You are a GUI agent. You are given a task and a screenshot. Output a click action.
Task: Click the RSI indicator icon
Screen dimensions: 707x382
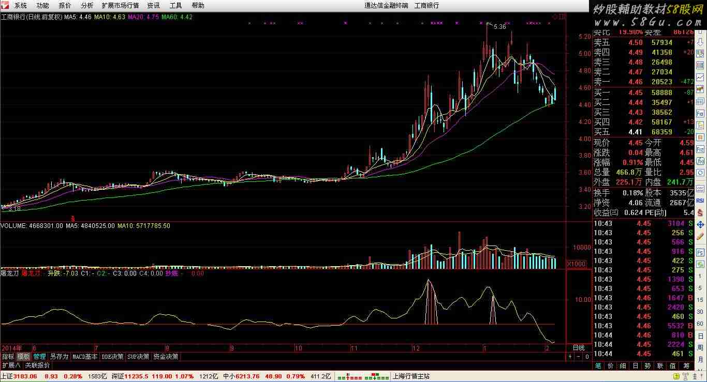[700, 201]
